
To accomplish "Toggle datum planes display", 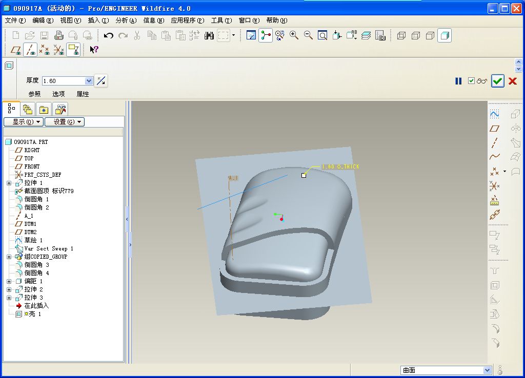I will point(16,50).
